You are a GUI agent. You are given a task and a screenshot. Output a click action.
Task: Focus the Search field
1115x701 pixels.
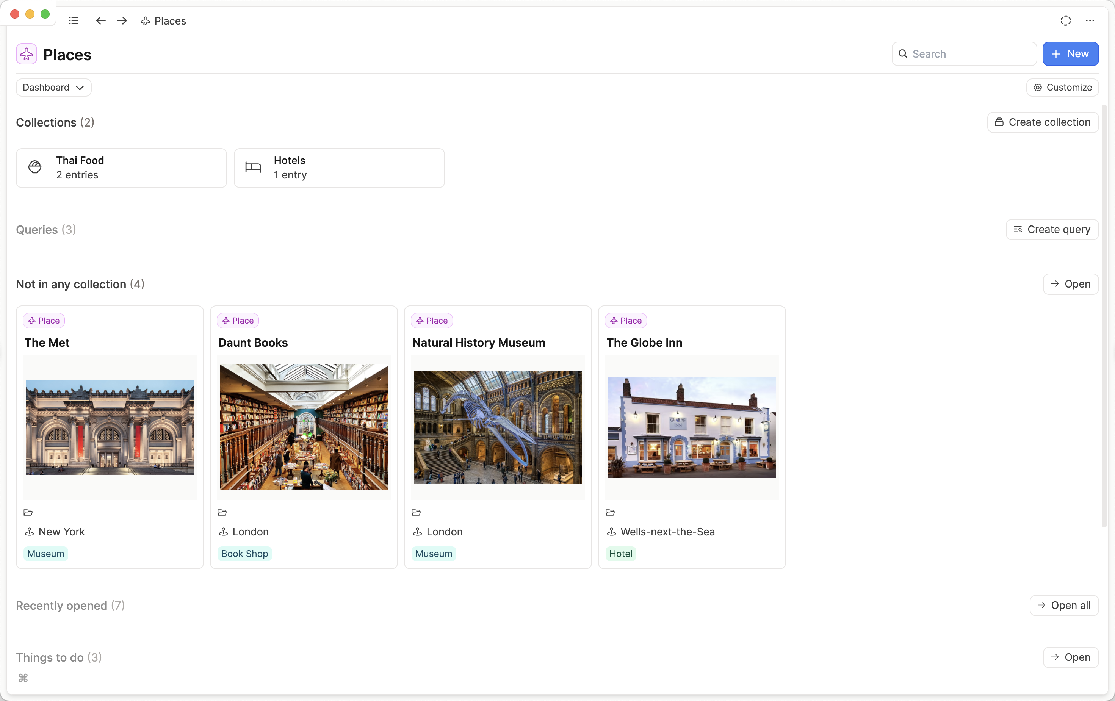964,54
